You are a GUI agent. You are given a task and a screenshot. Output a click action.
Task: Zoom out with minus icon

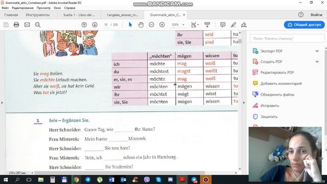(151, 25)
